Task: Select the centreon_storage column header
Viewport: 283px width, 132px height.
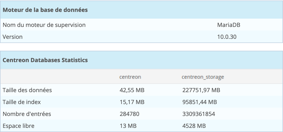Action: click(203, 77)
